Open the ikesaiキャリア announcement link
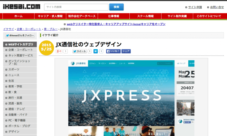The height and width of the screenshot is (136, 227). pos(116,24)
